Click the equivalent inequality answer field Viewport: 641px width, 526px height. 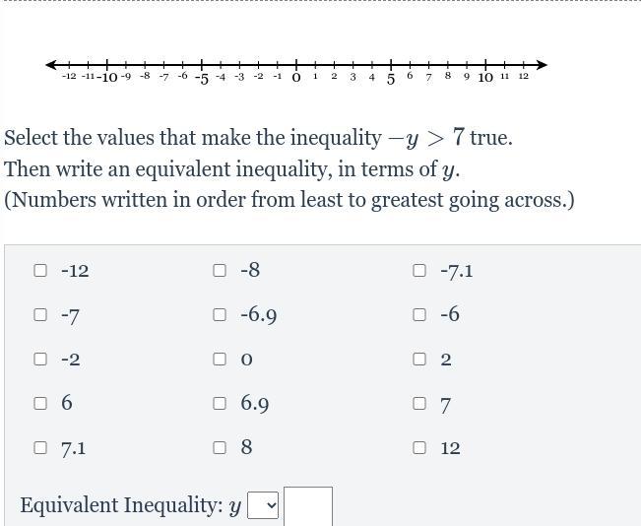(308, 506)
